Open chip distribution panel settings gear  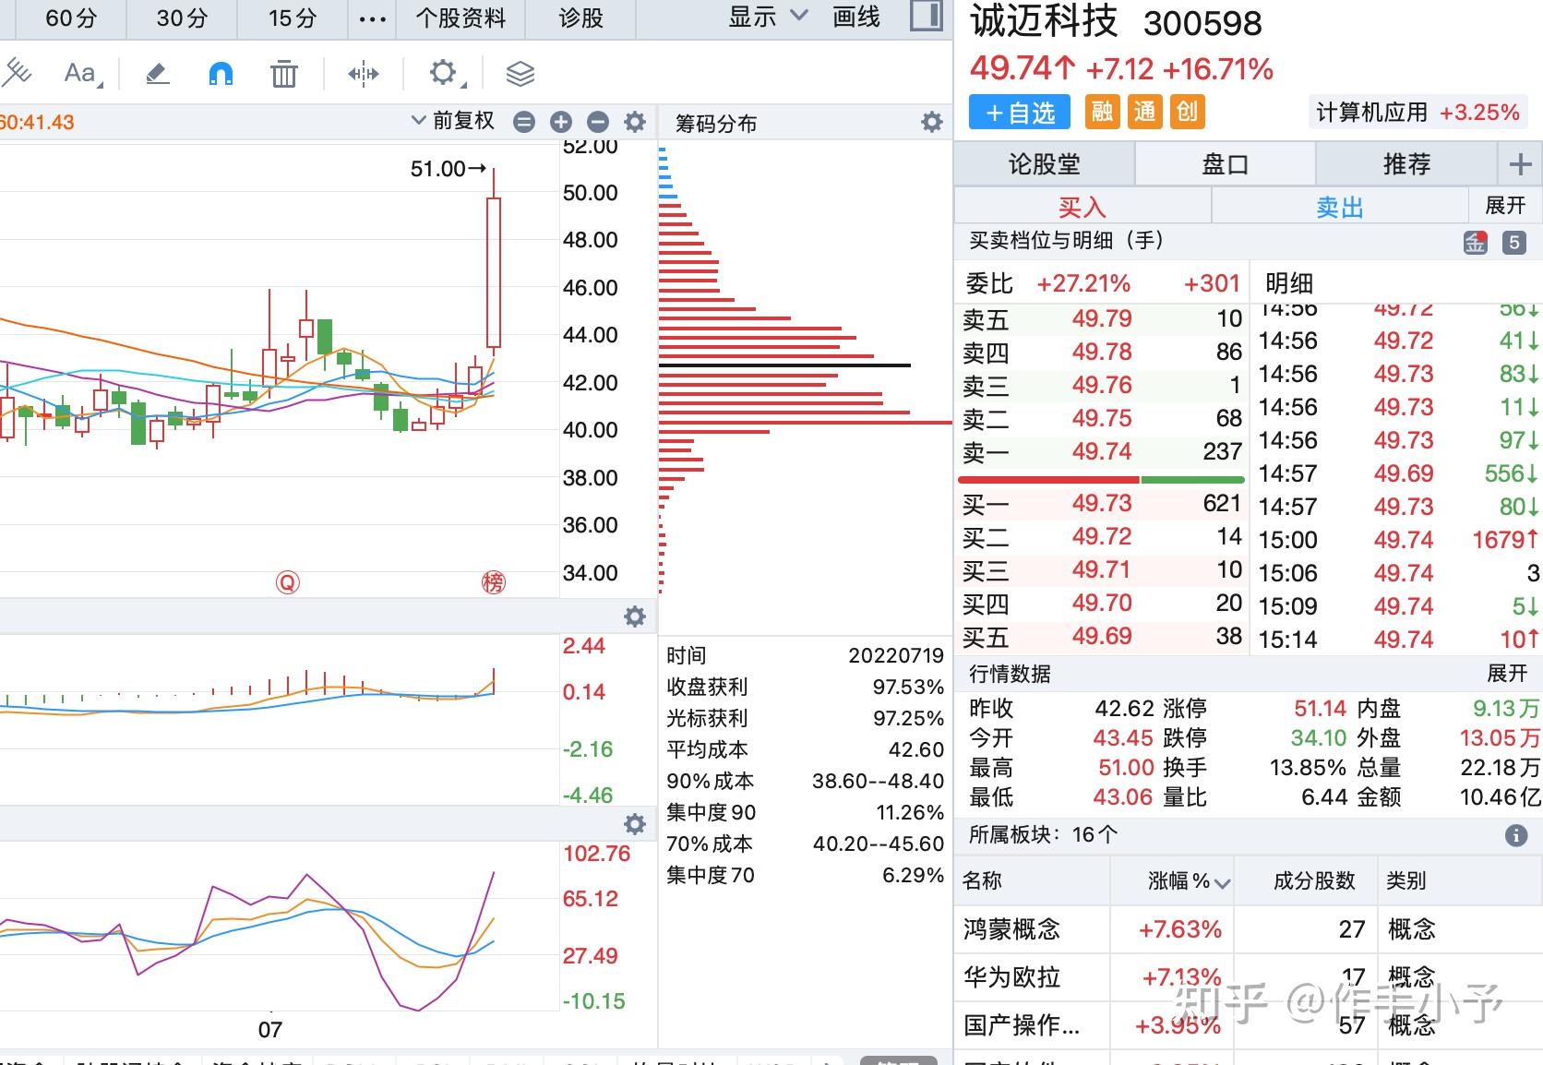[932, 122]
